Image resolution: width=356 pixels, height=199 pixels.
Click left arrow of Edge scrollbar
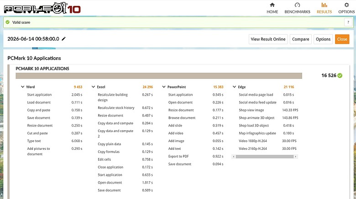click(x=234, y=157)
